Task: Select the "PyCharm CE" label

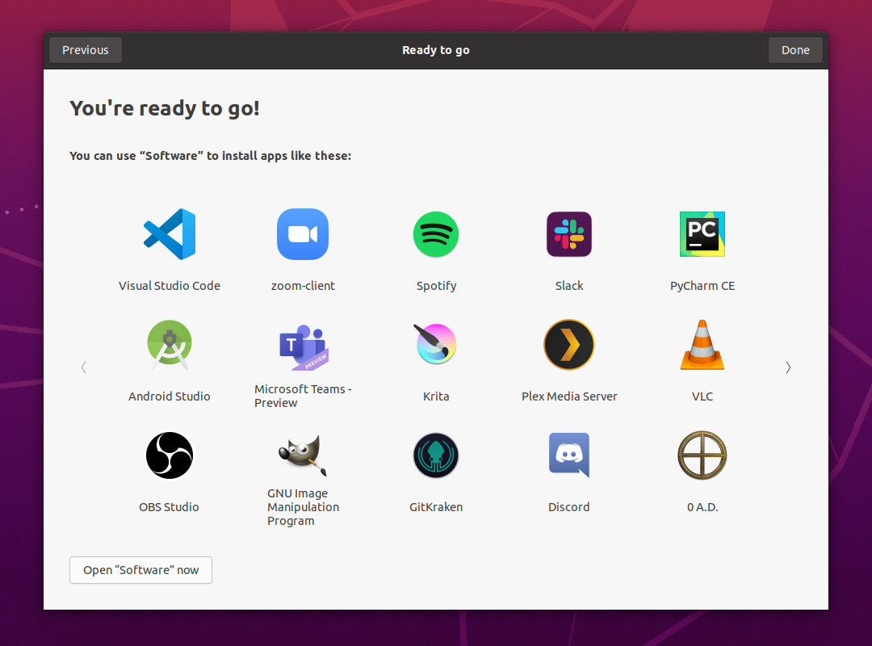Action: coord(702,286)
